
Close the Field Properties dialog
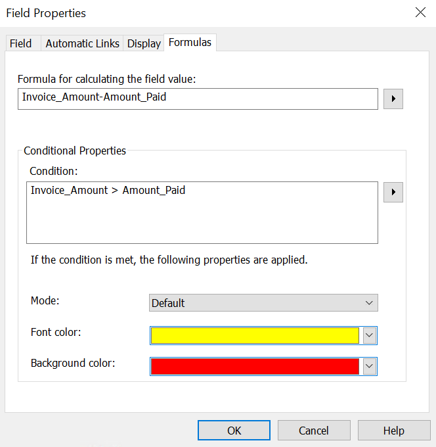coord(420,12)
